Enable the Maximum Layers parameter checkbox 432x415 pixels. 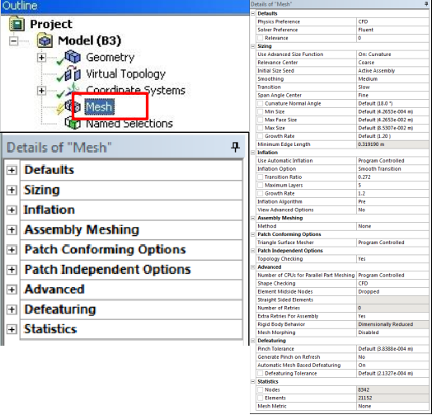point(260,186)
